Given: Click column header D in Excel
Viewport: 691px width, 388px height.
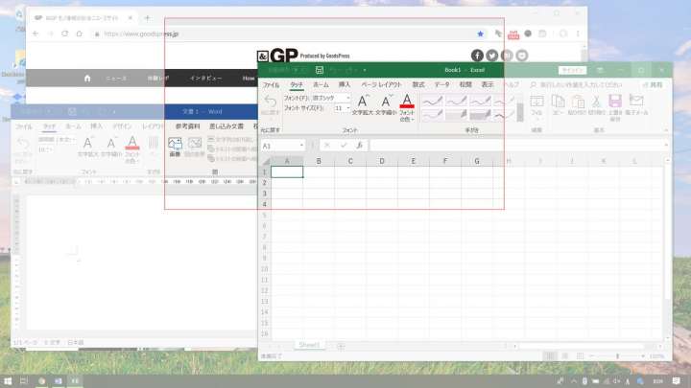Looking at the screenshot, I should pos(382,161).
